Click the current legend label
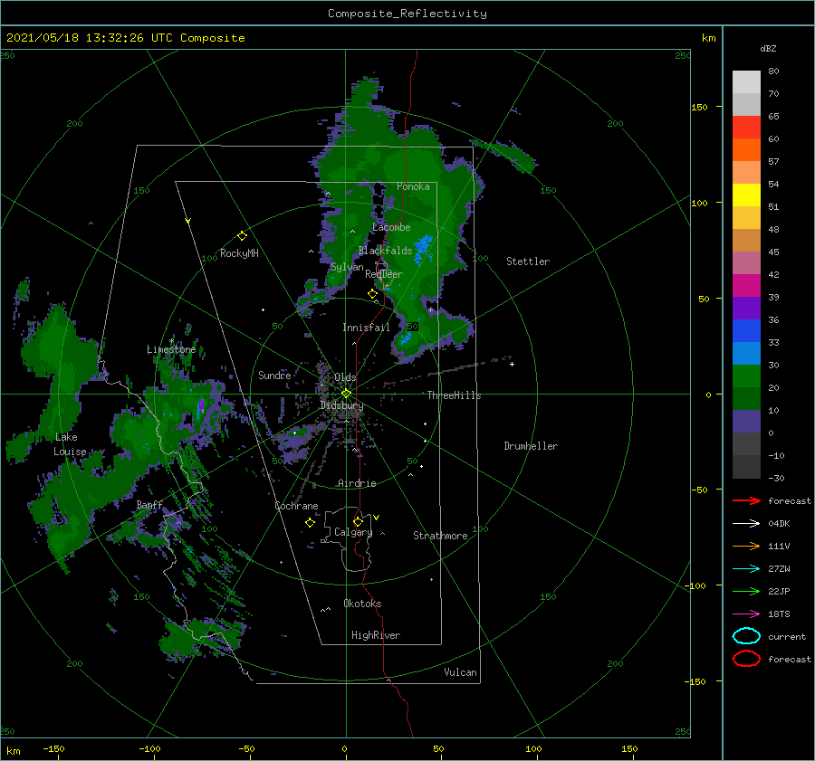 787,637
